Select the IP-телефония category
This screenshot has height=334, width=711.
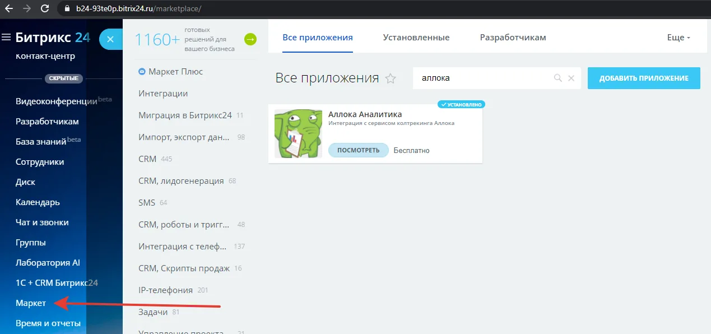165,290
